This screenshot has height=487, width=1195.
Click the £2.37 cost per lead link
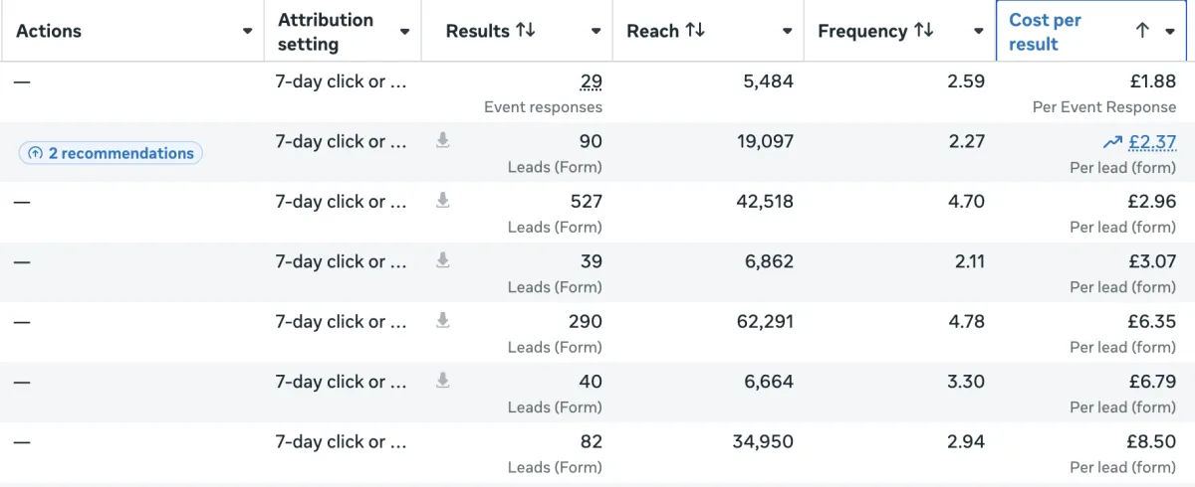point(1152,142)
